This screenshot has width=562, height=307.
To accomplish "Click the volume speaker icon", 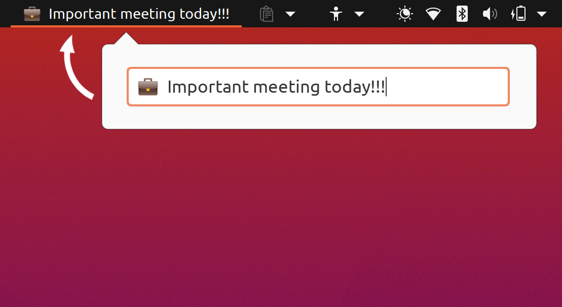I will 490,14.
